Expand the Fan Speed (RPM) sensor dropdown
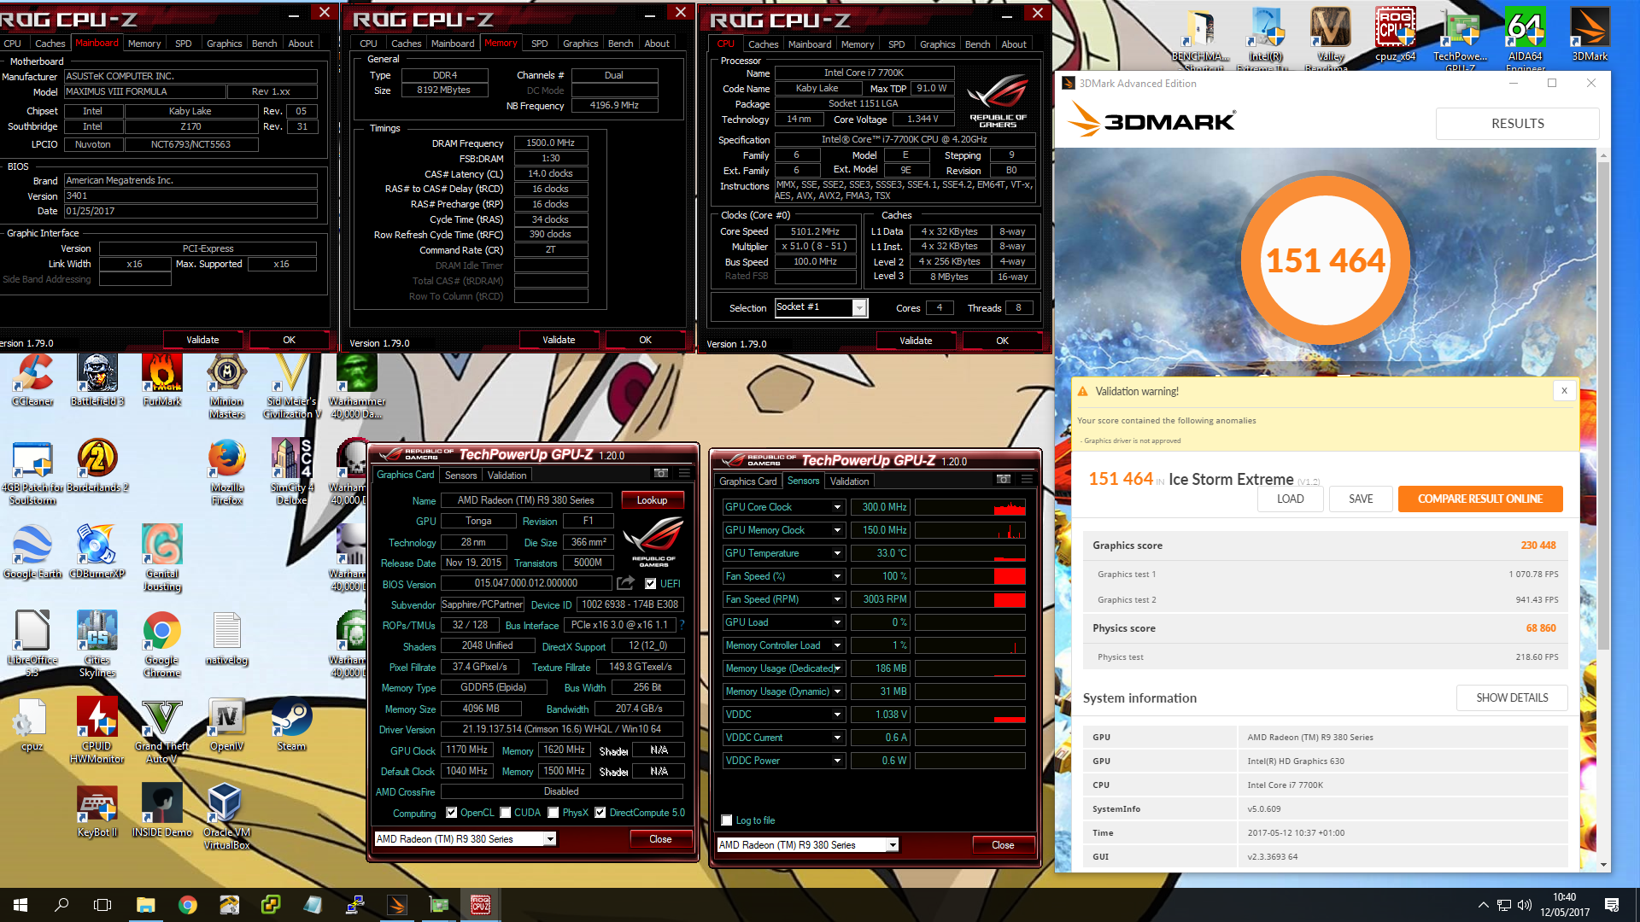This screenshot has width=1640, height=922. (x=837, y=599)
